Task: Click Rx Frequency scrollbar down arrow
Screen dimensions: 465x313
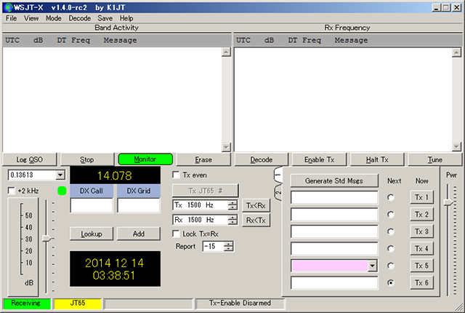Action: click(456, 146)
